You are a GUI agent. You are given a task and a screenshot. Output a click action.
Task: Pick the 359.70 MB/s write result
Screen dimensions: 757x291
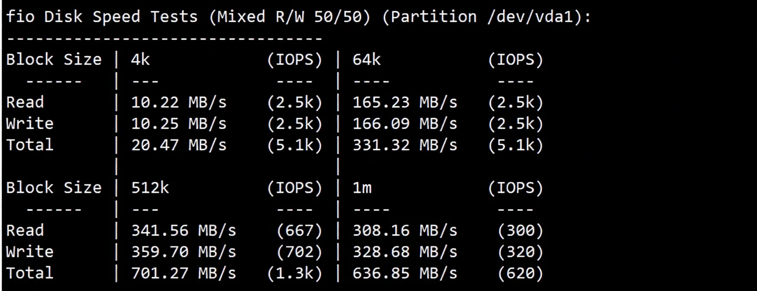183,252
